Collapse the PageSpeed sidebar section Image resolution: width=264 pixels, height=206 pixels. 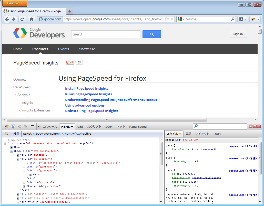pos(11,87)
